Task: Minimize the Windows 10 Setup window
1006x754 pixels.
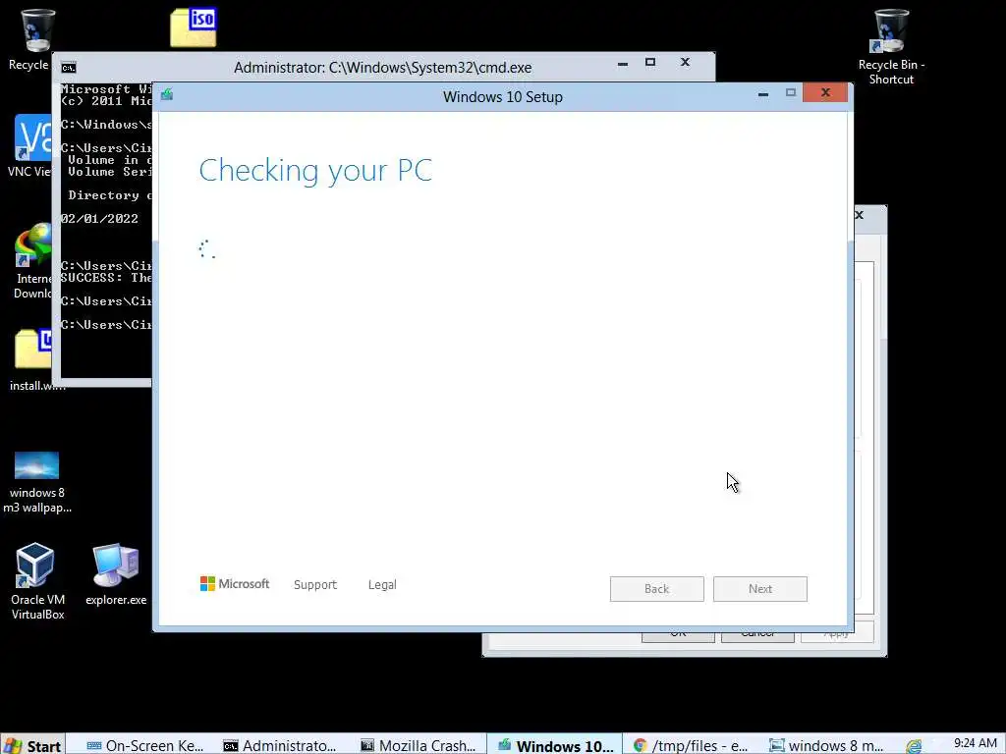Action: [763, 93]
